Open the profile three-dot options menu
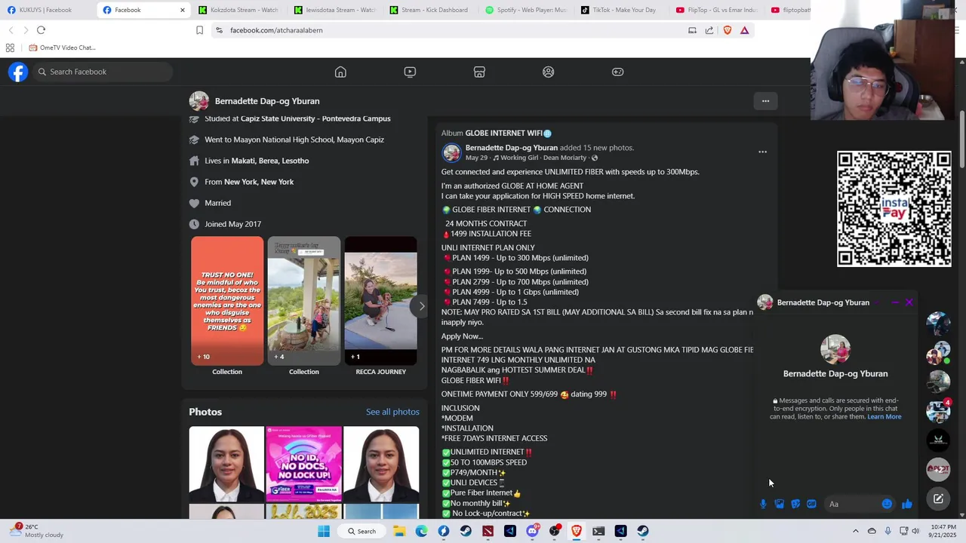The image size is (966, 543). coord(765,101)
